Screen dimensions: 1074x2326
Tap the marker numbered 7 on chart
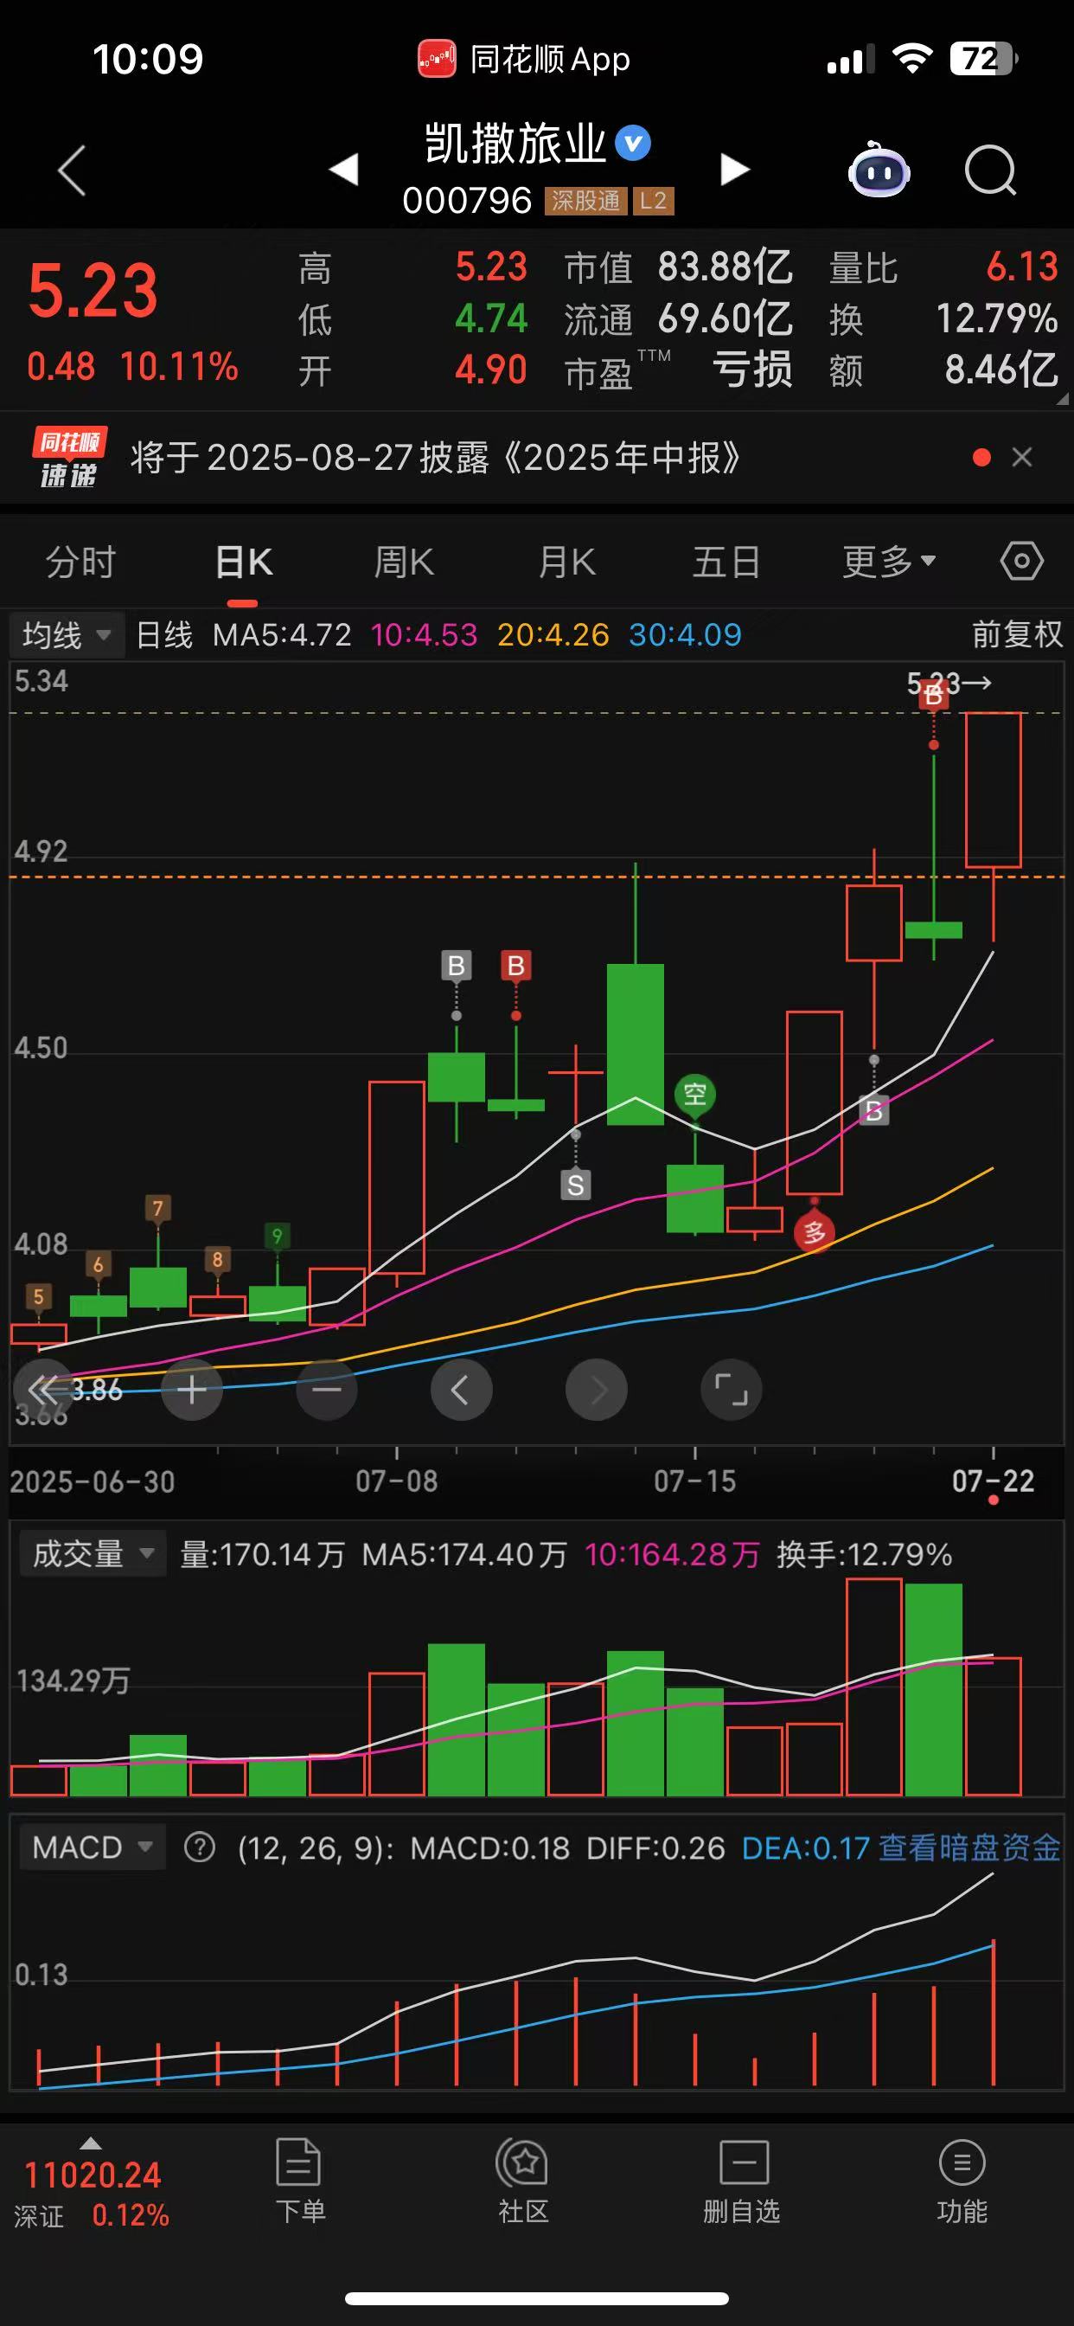[x=158, y=1208]
